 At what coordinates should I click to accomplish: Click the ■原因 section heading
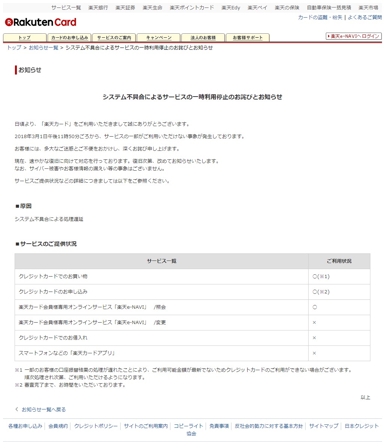[23, 206]
